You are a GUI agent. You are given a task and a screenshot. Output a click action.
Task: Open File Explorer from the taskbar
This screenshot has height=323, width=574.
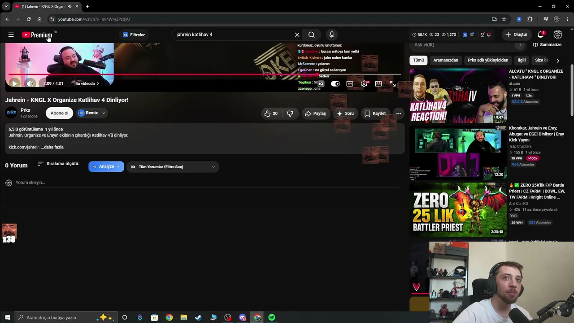[x=183, y=318]
